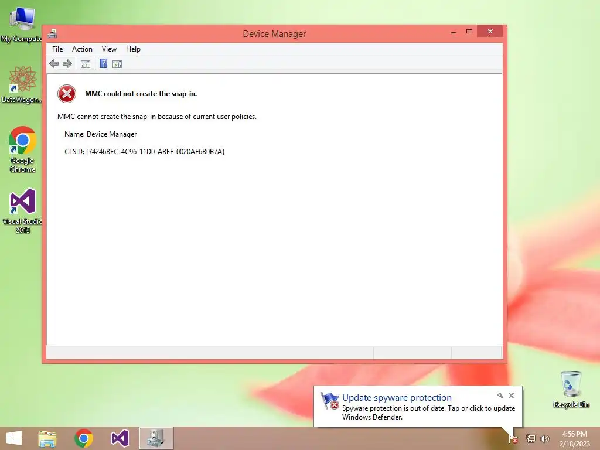
Task: Click the 'Name: Device Manager' line
Action: pyautogui.click(x=101, y=134)
